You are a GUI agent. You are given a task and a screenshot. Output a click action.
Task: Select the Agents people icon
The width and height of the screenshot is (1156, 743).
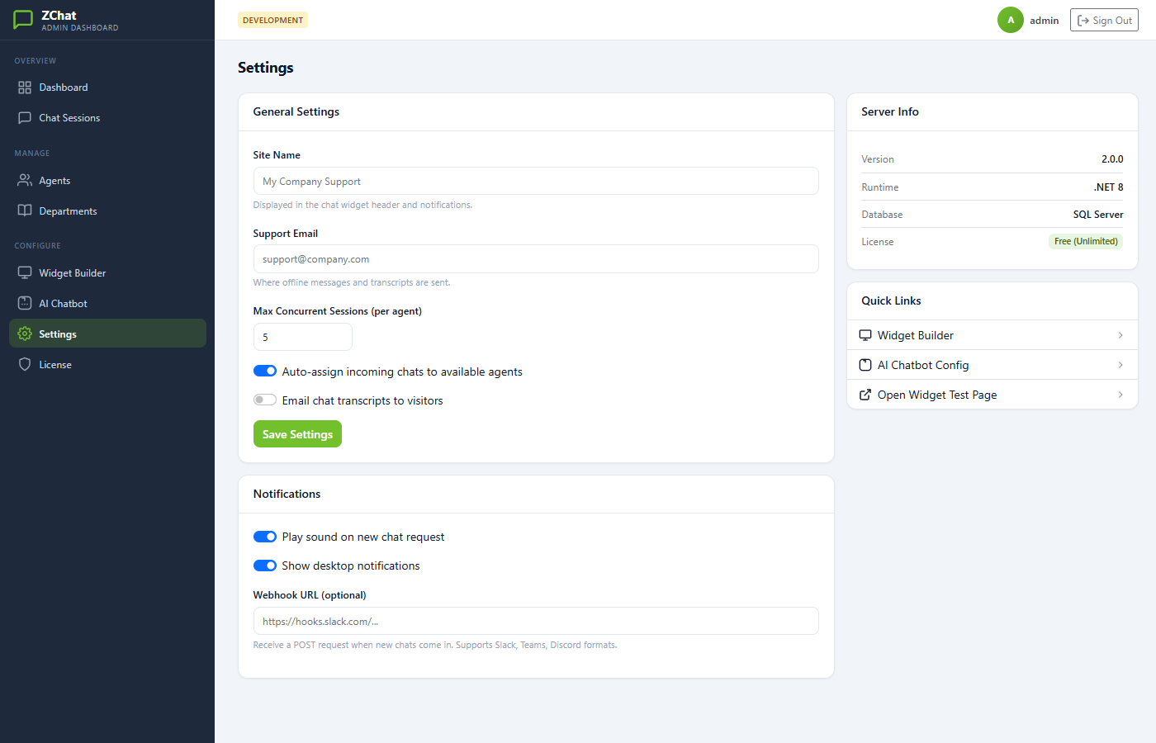25,180
